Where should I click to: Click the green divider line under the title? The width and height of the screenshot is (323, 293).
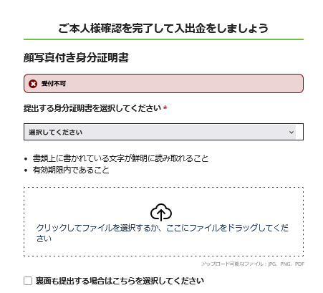coord(163,39)
